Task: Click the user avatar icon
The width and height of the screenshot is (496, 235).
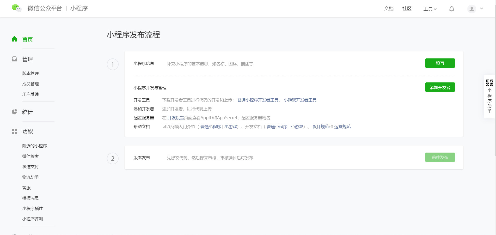Action: point(471,9)
